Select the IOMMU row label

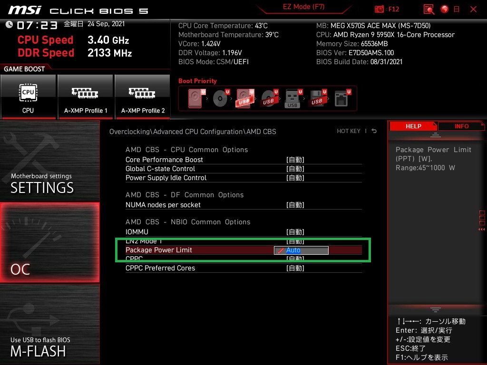(x=137, y=232)
